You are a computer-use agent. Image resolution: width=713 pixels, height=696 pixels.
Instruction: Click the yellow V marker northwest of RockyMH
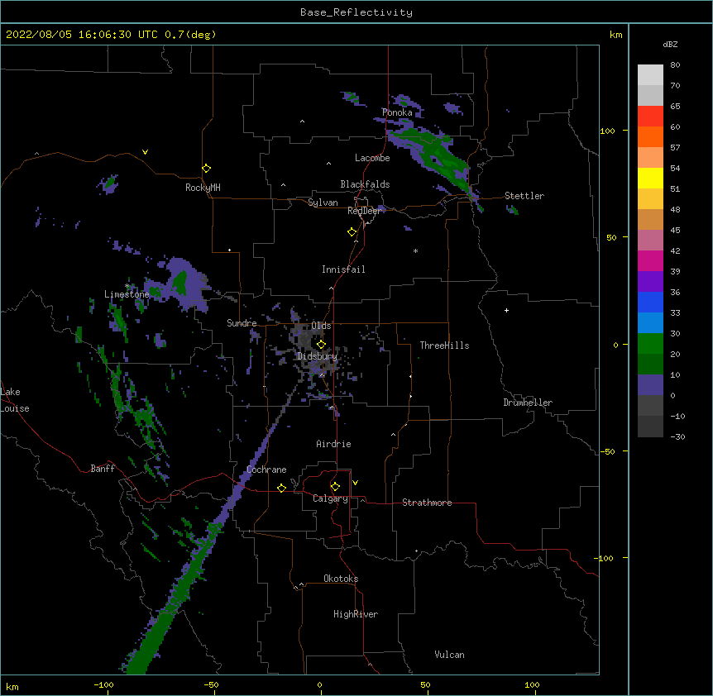[145, 152]
